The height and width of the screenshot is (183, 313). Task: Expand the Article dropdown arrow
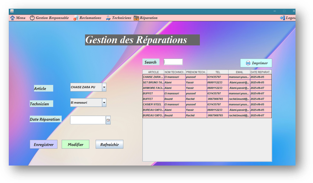pyautogui.click(x=104, y=87)
